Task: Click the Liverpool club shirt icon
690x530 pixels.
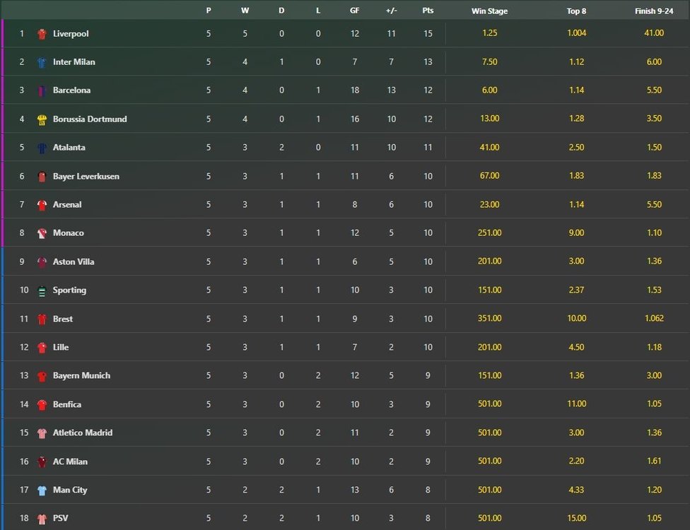Action: 42,34
